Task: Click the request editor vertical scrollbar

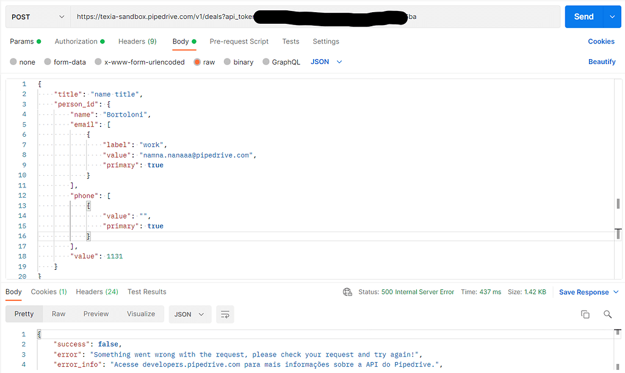Action: 618,179
